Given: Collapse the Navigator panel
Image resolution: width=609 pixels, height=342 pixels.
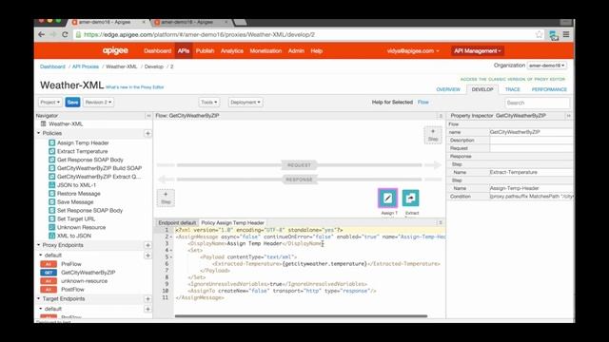Looking at the screenshot, I should [148, 116].
